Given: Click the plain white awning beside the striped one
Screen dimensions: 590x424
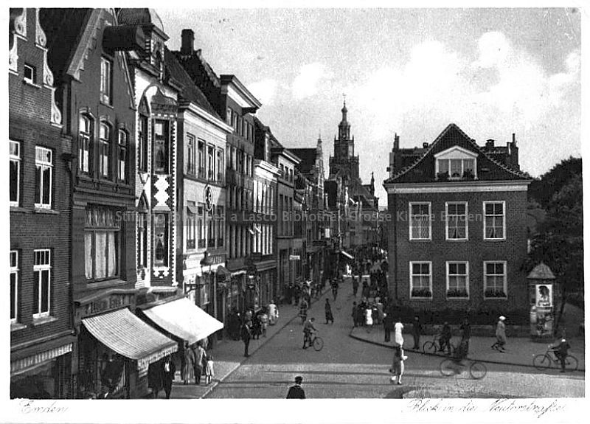Looking at the screenshot, I should point(183,319).
